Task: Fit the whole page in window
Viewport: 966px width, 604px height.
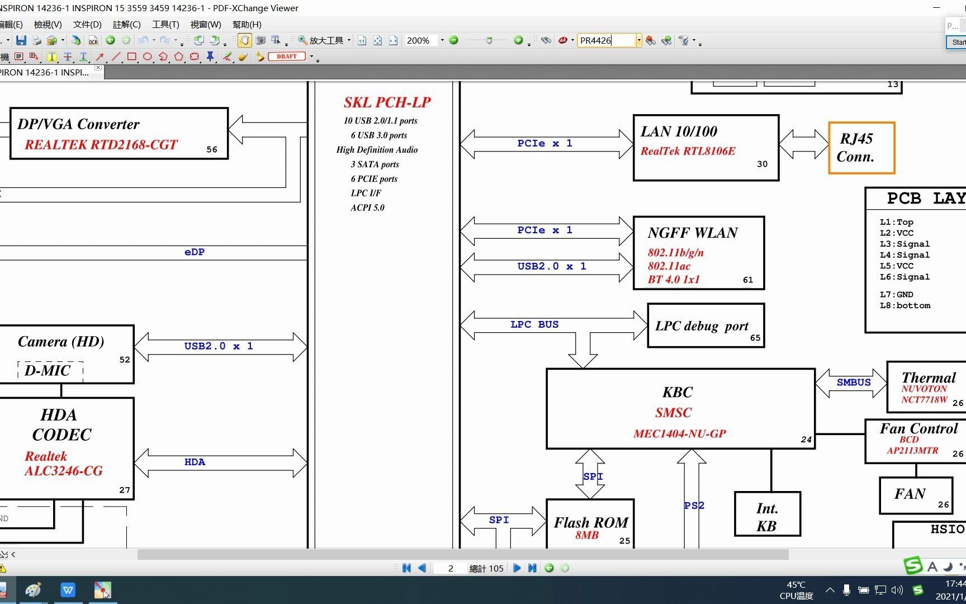Action: (377, 40)
